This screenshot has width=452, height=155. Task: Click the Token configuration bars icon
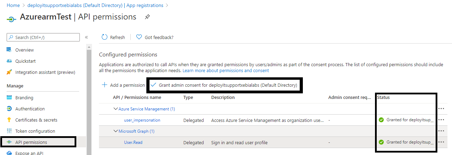point(9,131)
